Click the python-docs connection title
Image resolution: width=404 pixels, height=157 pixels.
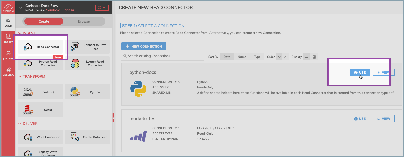pyautogui.click(x=143, y=72)
